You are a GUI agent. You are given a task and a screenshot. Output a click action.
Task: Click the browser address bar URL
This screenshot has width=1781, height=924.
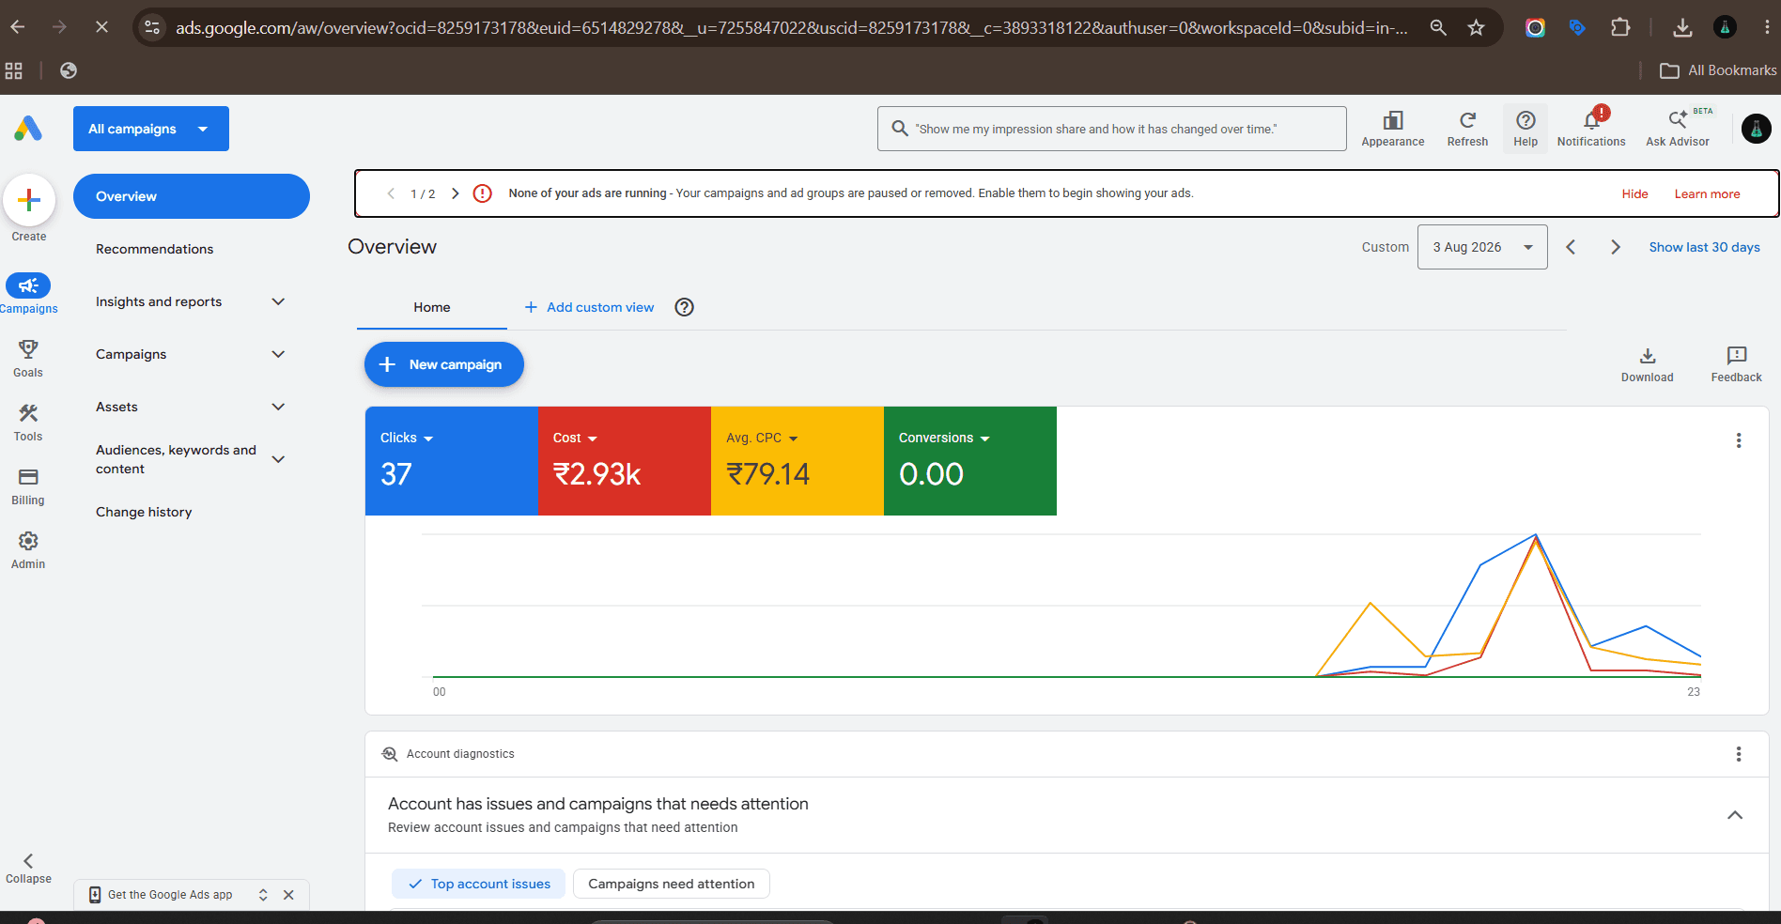(791, 27)
